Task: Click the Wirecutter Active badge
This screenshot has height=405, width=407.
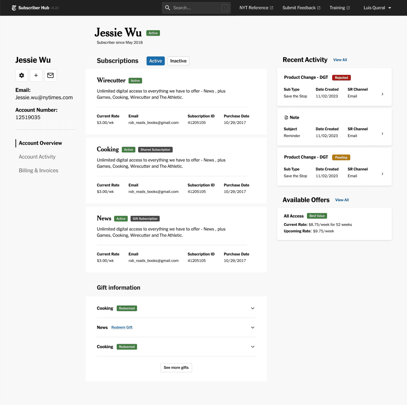Action: (135, 81)
